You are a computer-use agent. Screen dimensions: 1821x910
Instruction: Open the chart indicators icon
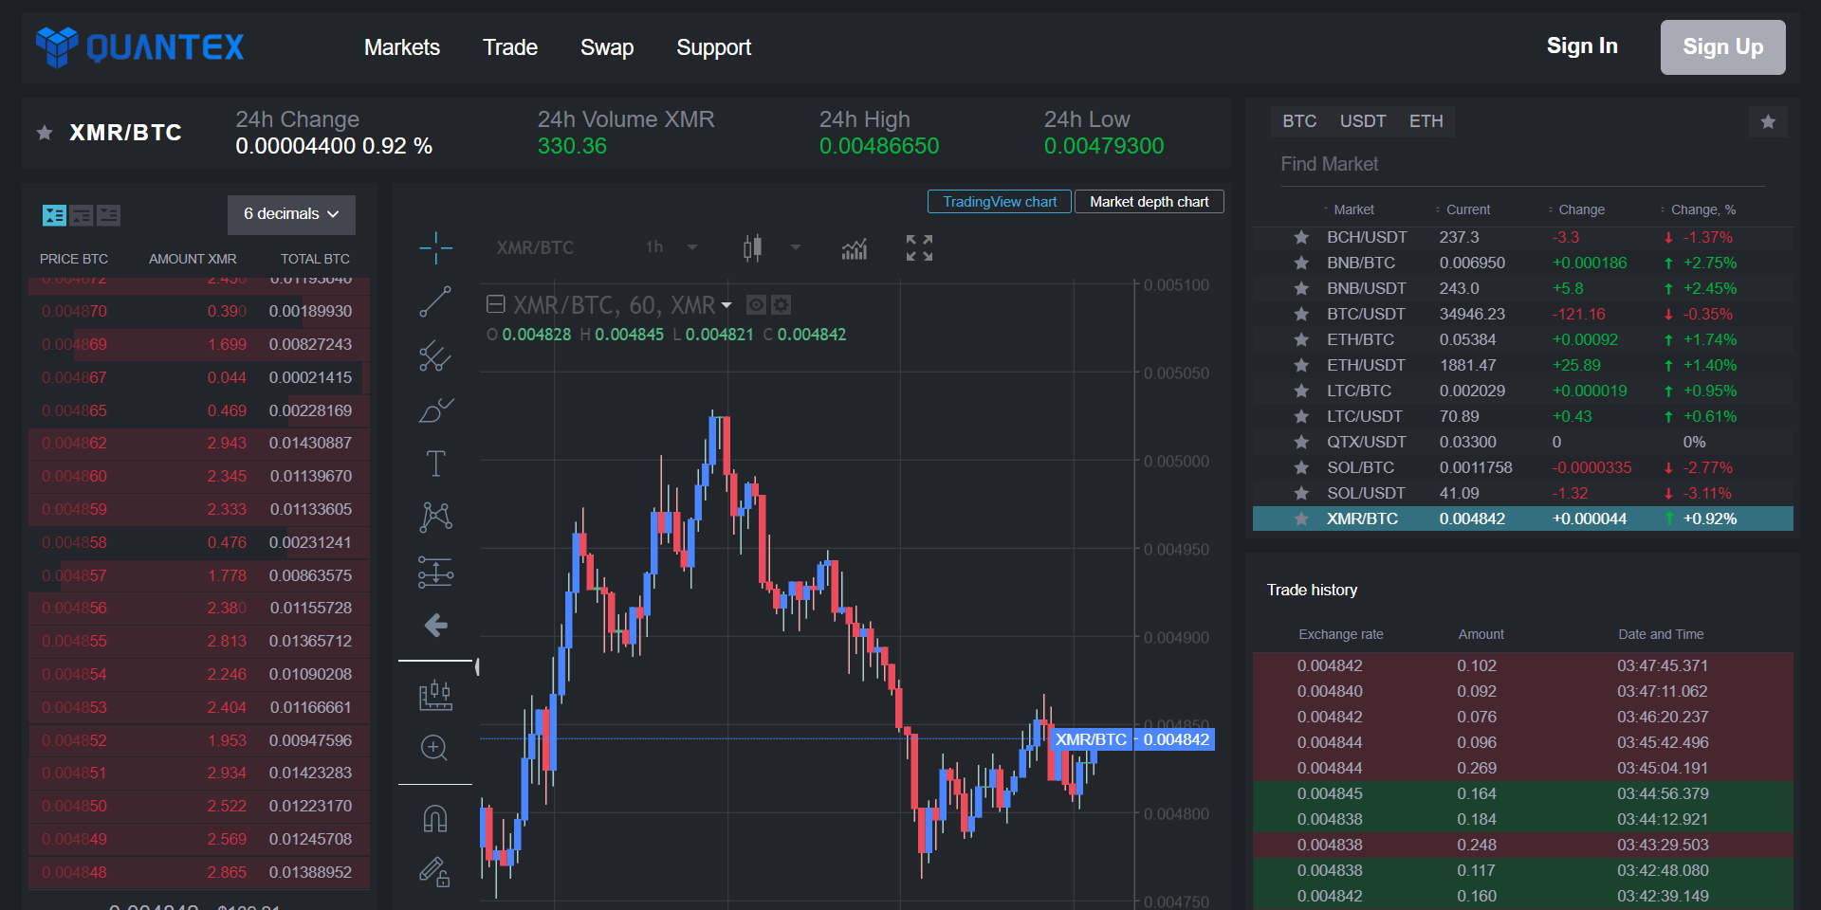[x=854, y=248]
